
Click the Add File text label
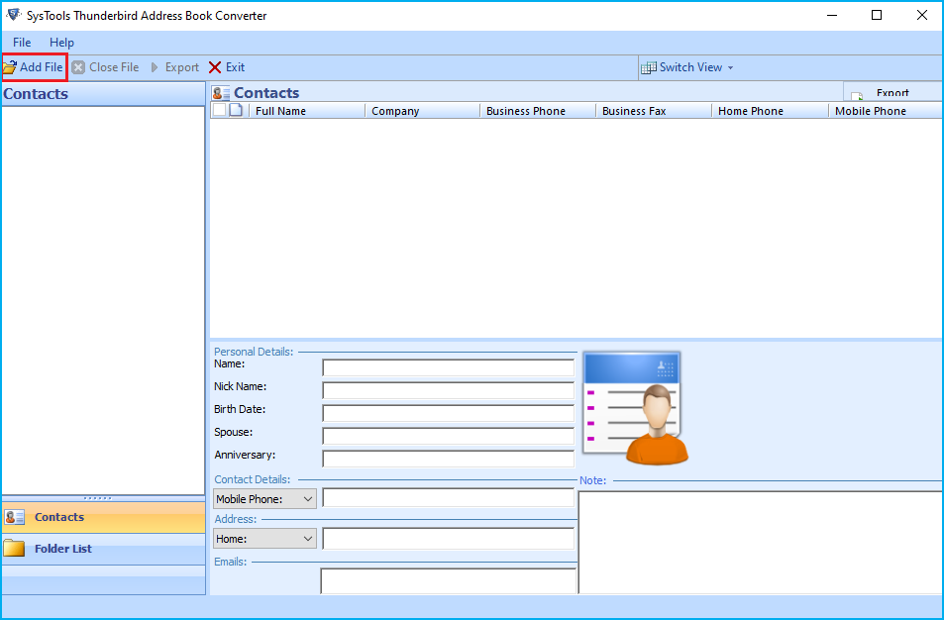[41, 67]
